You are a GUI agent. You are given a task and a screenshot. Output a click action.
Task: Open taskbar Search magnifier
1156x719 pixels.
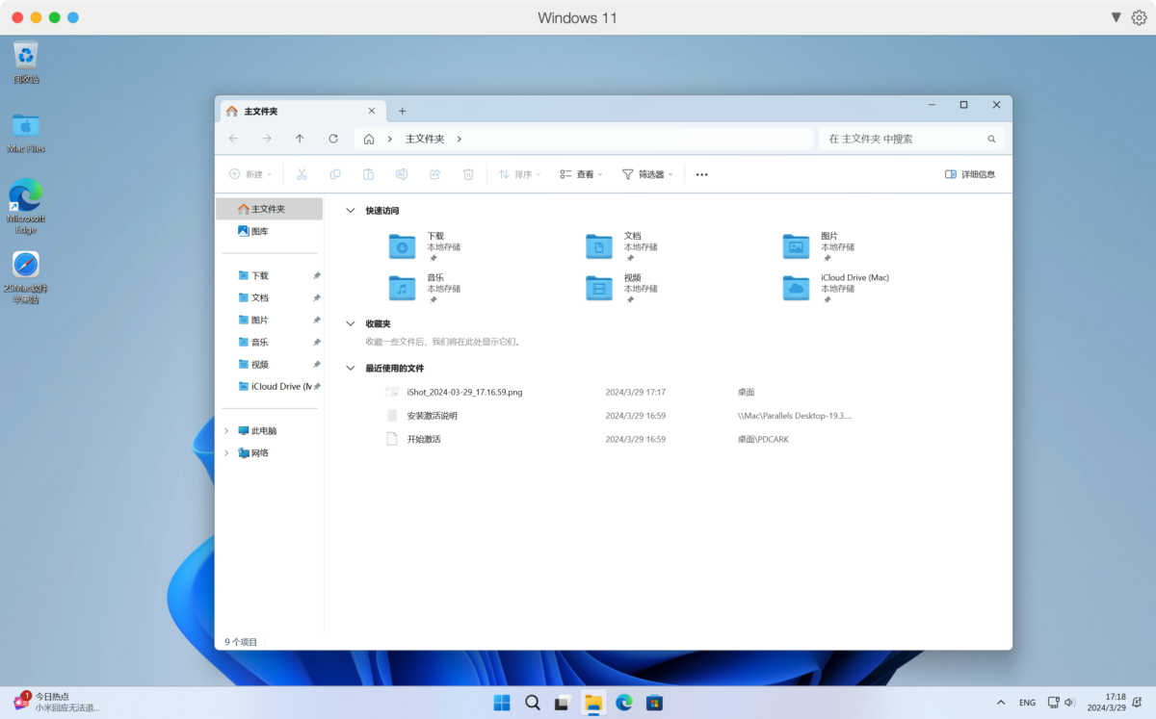coord(533,703)
